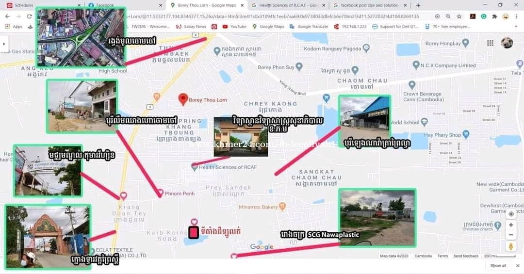The image size is (524, 274).
Task: Open the Google apps grid icon
Action: click(x=490, y=43)
